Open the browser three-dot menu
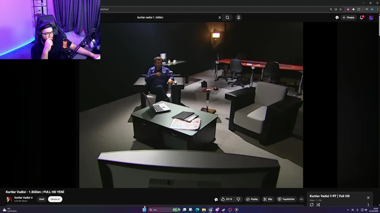 [x=377, y=9]
